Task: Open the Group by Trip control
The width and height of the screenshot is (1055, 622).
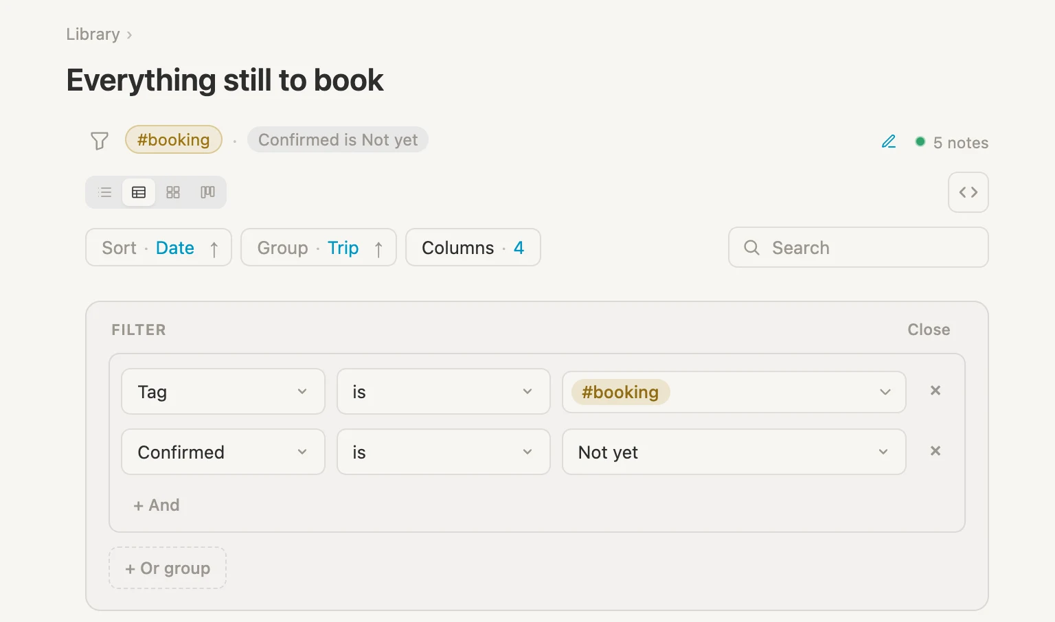Action: [319, 247]
